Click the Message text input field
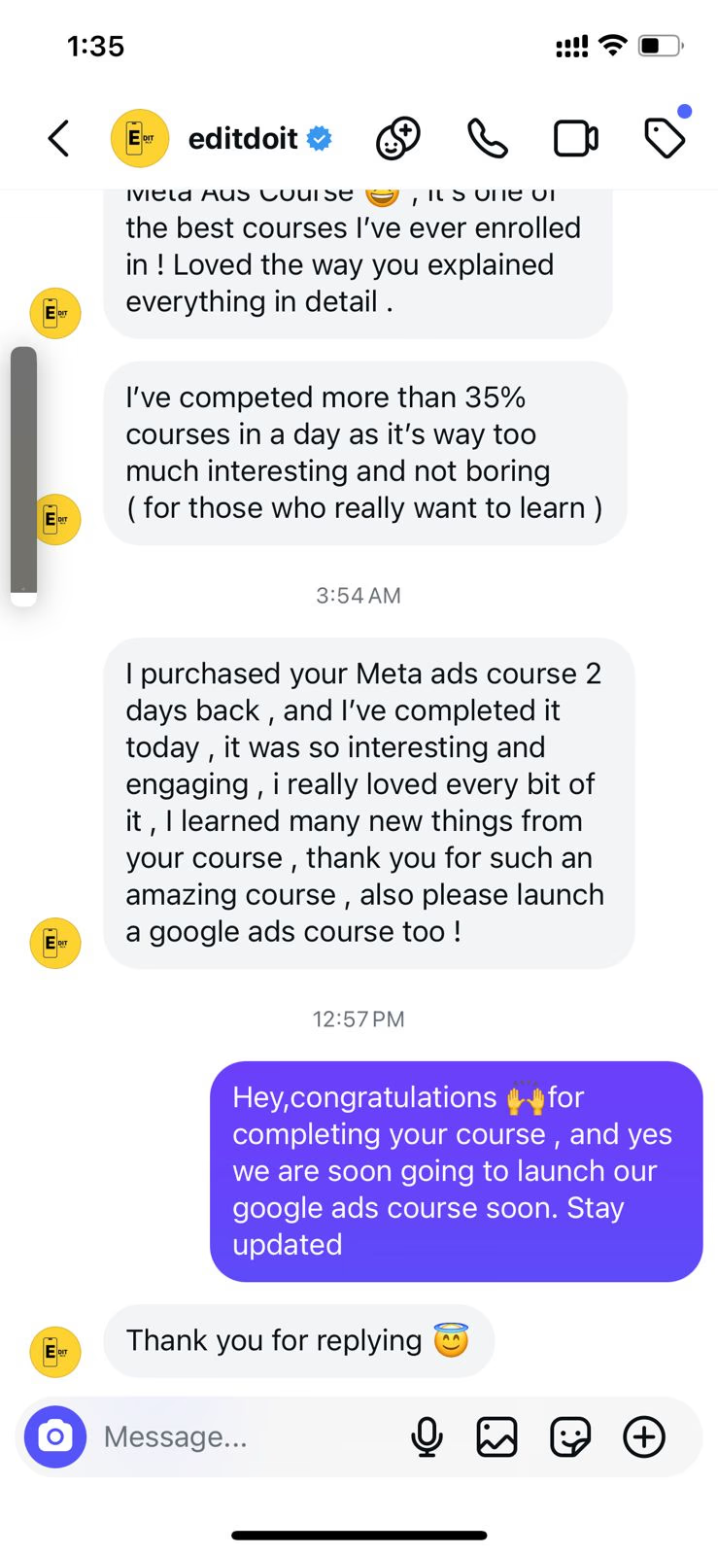Screen dimensions: 718x1555 click(243, 1436)
